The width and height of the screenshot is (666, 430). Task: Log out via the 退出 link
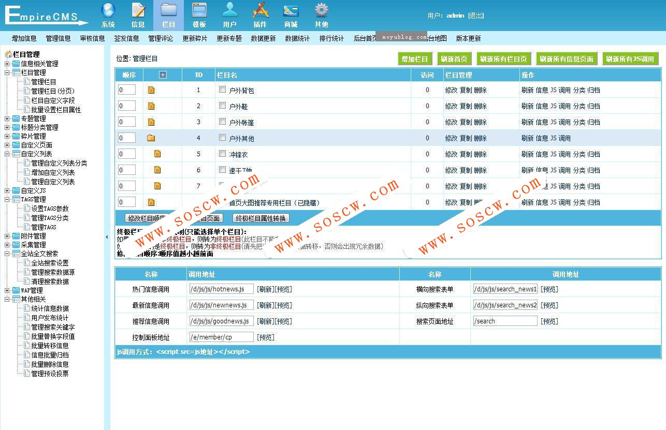[x=476, y=16]
